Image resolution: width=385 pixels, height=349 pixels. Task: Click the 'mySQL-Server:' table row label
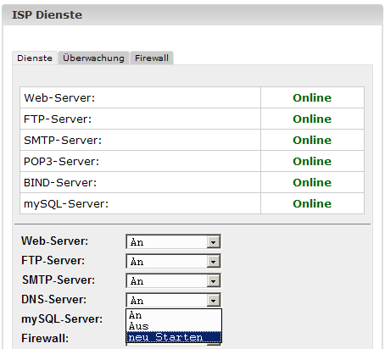click(66, 204)
